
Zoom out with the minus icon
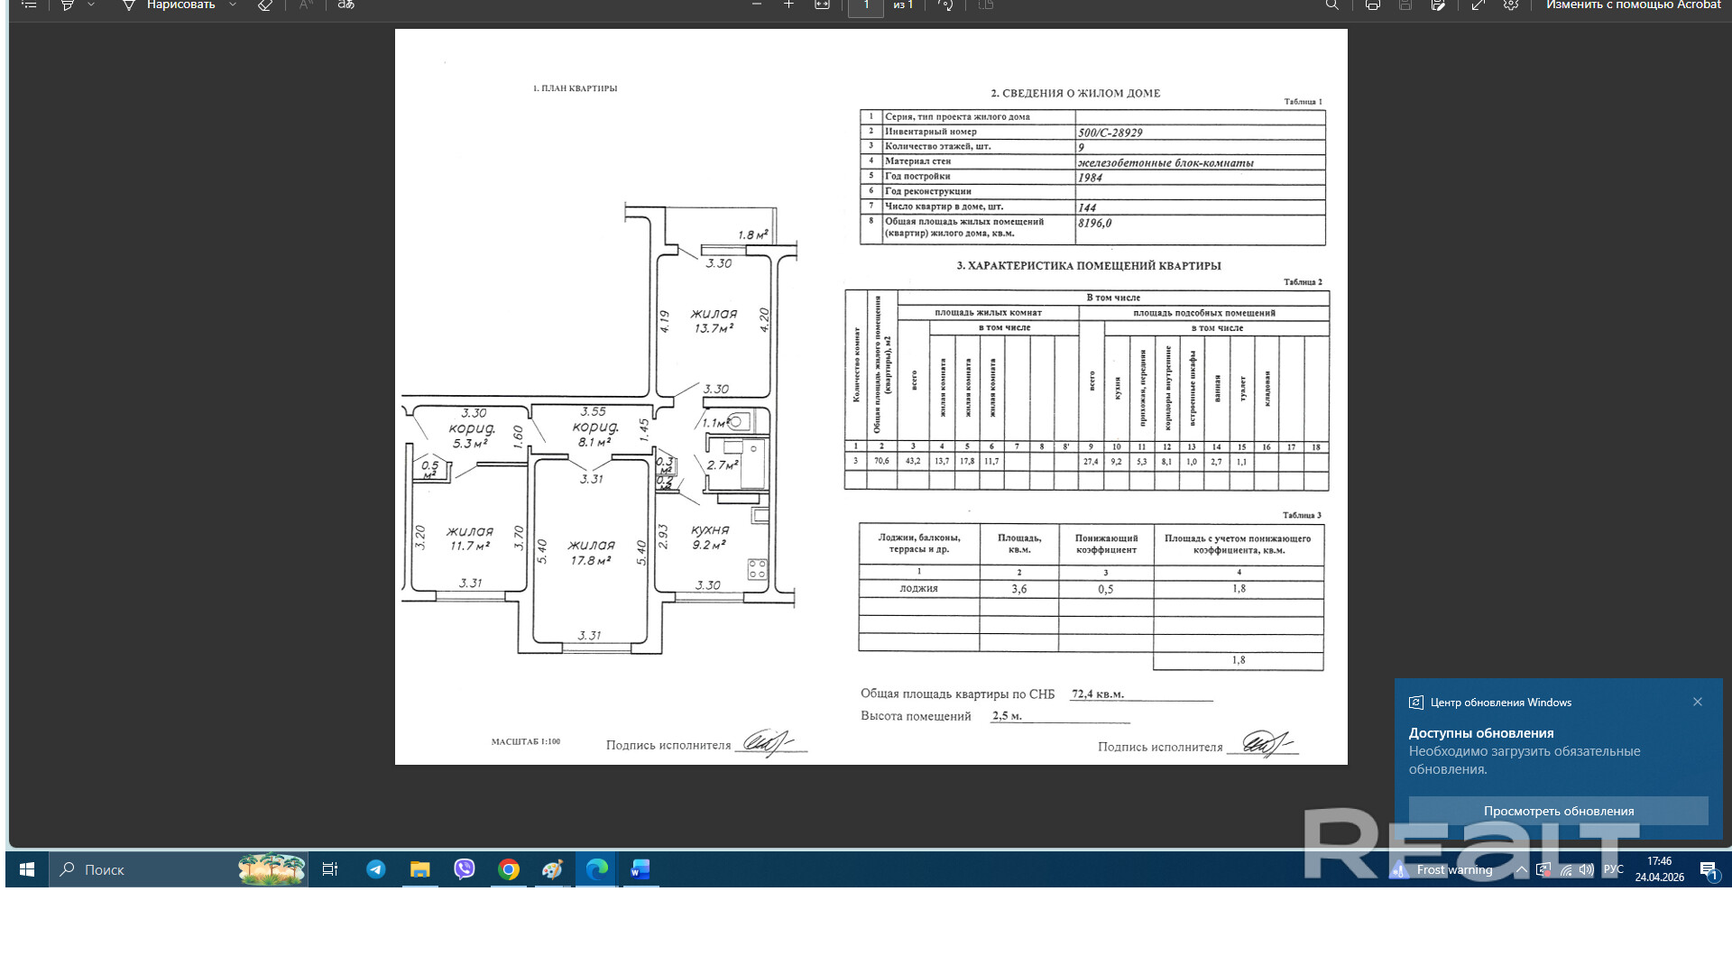point(757,5)
